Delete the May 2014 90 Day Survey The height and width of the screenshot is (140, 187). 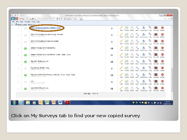coord(162,62)
